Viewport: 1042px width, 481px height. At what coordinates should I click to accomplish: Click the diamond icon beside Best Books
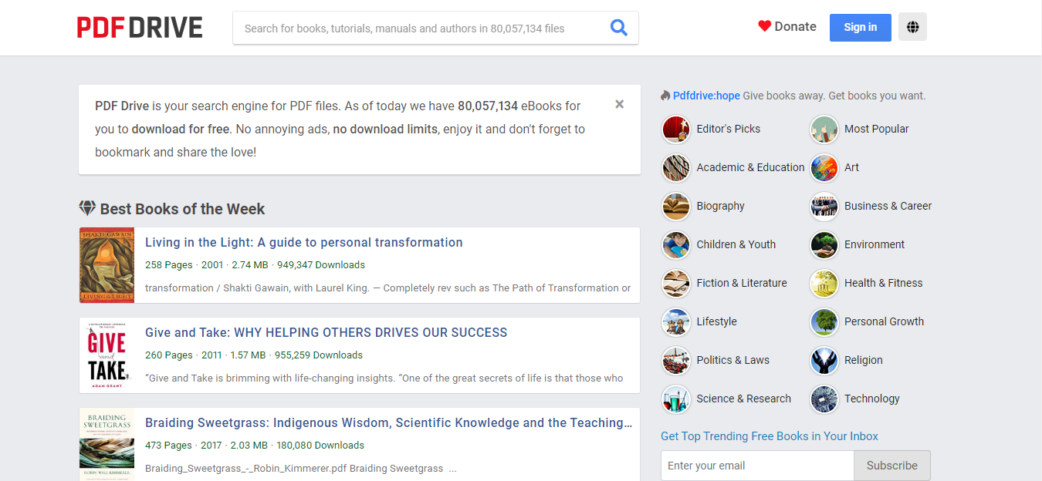coord(87,208)
